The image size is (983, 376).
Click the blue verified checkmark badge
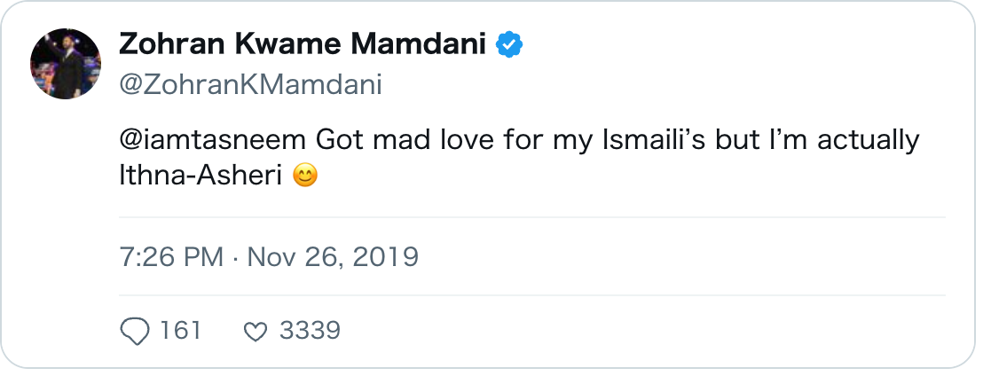(509, 45)
